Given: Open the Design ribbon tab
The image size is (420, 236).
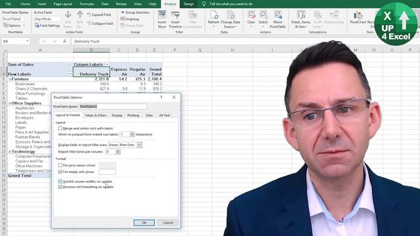Looking at the screenshot, I should pyautogui.click(x=188, y=4).
